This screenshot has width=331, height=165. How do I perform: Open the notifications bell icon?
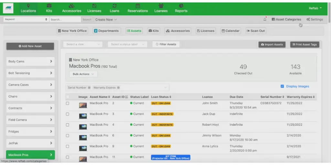click(265, 19)
